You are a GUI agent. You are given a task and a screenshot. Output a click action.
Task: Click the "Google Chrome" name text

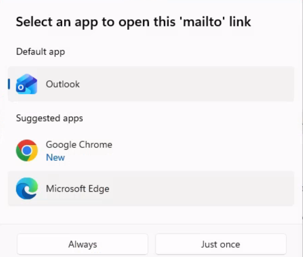(x=79, y=145)
